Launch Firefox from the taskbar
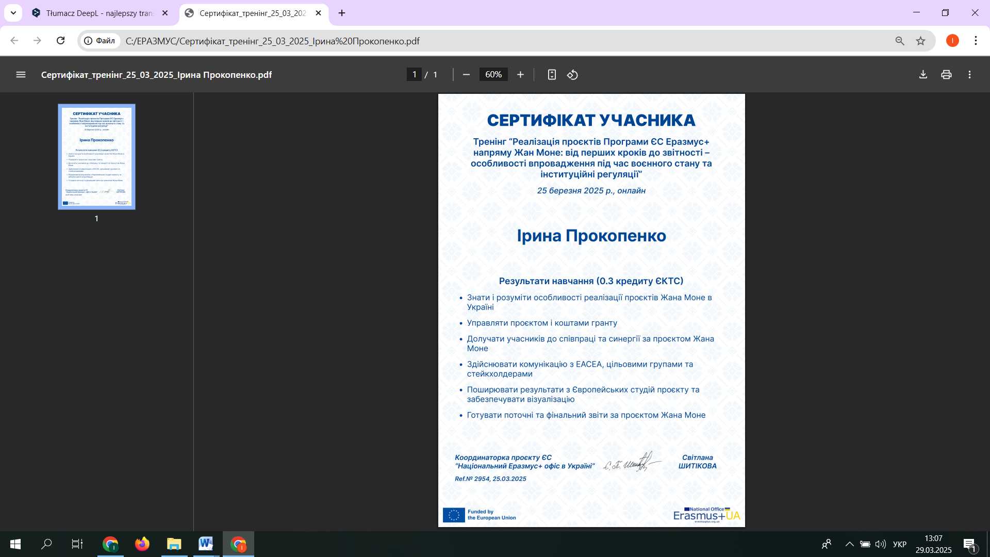Viewport: 990px width, 557px height. coord(142,544)
